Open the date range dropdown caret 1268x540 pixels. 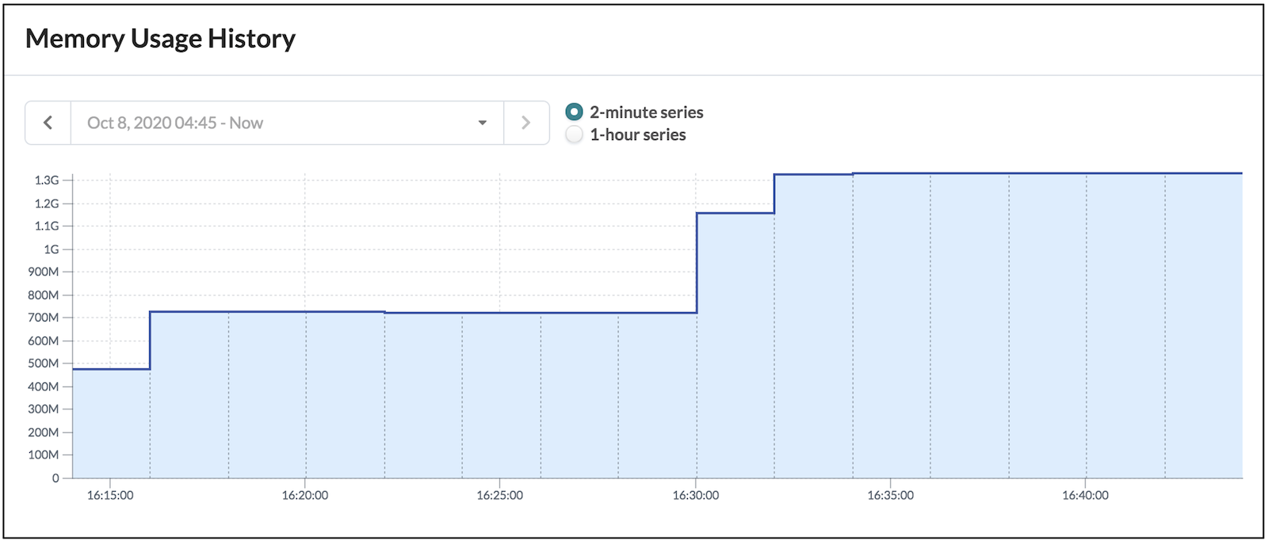482,123
